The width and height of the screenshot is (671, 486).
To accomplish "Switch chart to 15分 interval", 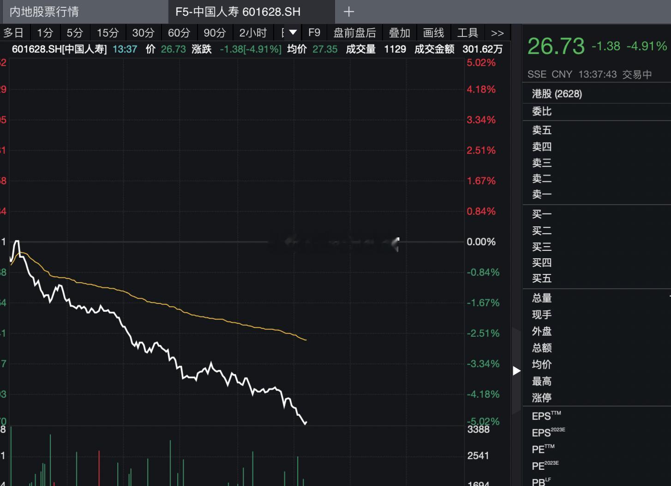I will point(108,33).
